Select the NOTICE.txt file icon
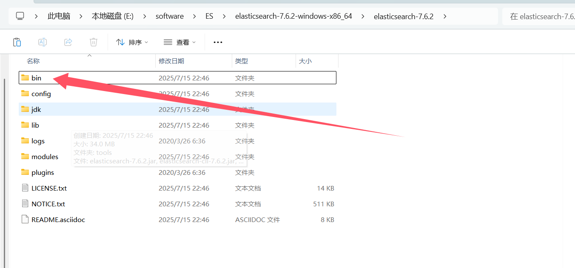Screen dimensions: 575x268 click(x=25, y=204)
